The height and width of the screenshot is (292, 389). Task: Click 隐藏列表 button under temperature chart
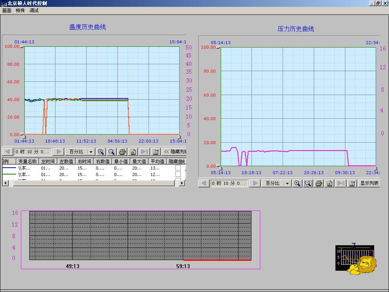(x=174, y=152)
